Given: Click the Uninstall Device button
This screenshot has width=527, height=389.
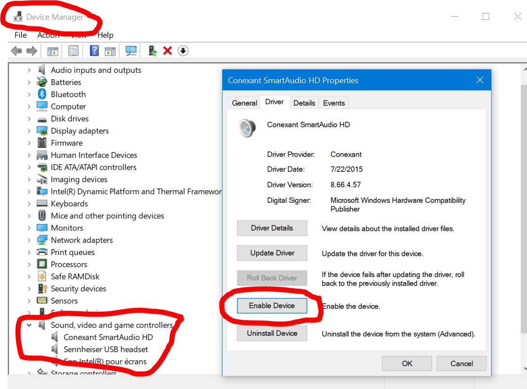Looking at the screenshot, I should pyautogui.click(x=272, y=333).
